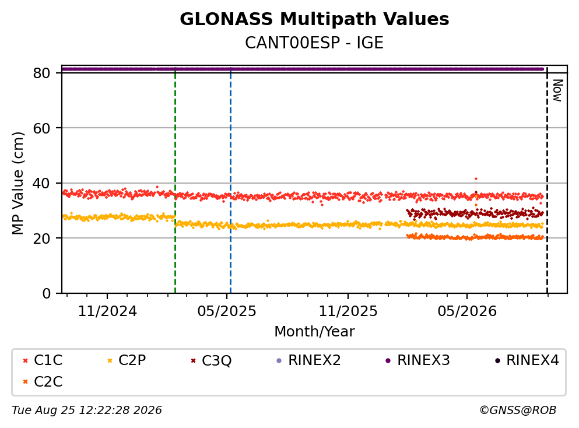Click the ©GNSS@ROB credit text
The height and width of the screenshot is (428, 579).
518,411
